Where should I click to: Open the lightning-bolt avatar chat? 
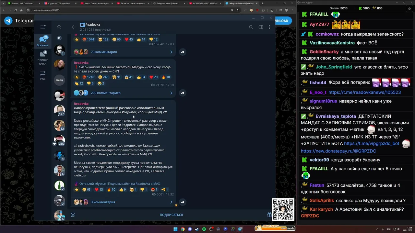(x=59, y=155)
